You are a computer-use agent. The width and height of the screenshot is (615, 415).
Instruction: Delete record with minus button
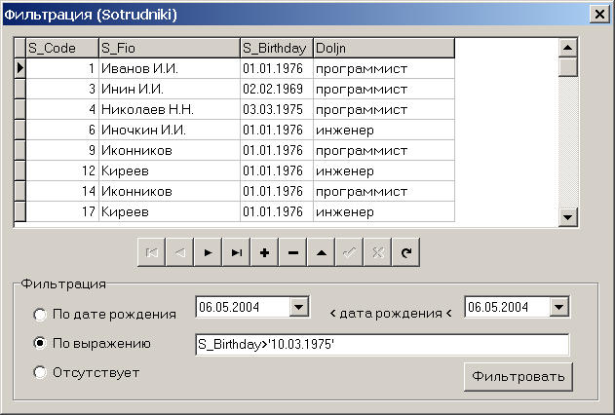point(292,252)
